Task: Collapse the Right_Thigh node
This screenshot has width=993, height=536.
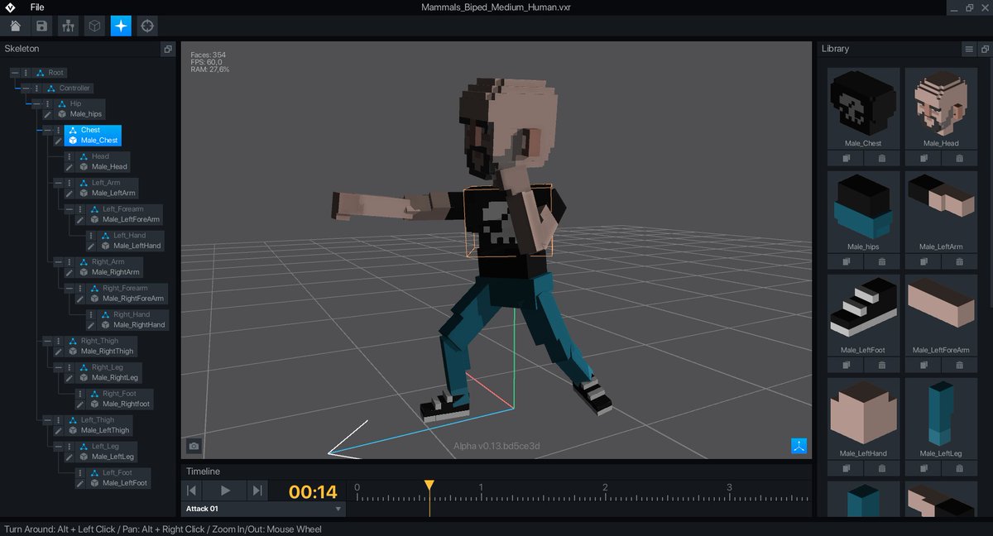Action: pos(47,341)
